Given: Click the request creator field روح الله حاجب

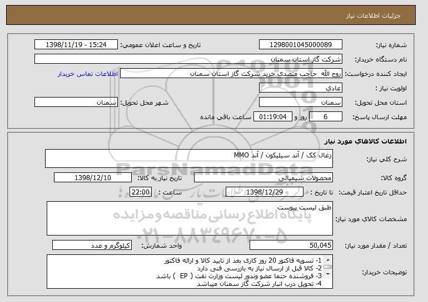Looking at the screenshot, I should tap(231, 74).
